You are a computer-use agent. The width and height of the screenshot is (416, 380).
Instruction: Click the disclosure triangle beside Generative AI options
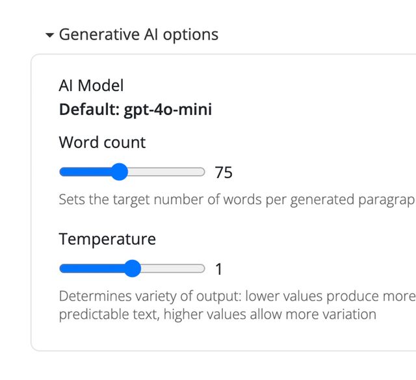50,36
